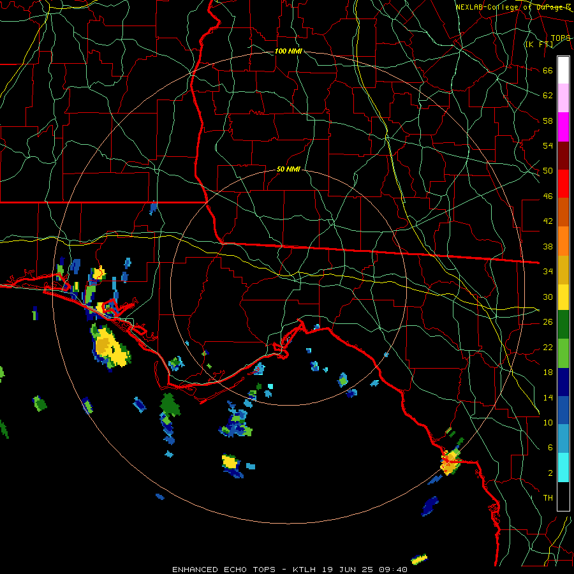This screenshot has height=574, width=574.
Task: Click the '18' legend value
Action: pyautogui.click(x=548, y=372)
